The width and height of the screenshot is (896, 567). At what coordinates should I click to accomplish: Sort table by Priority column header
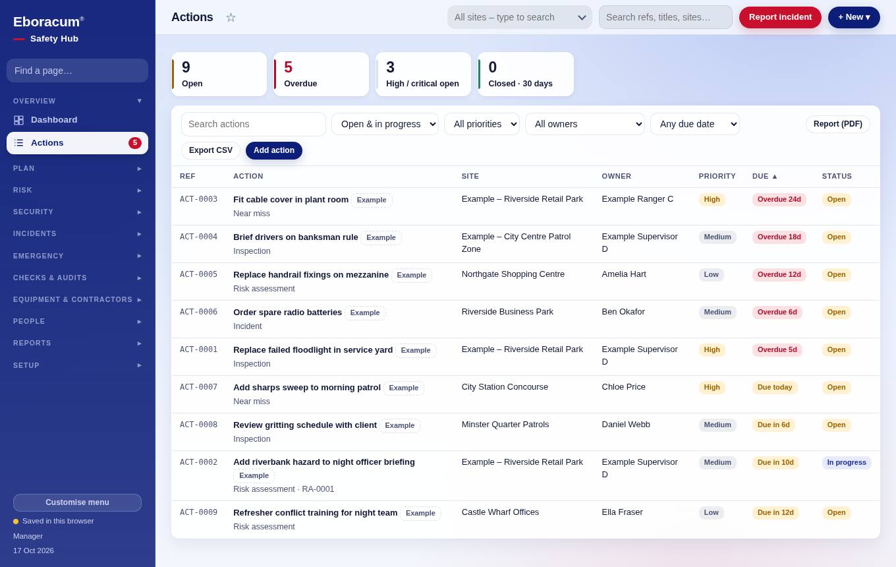click(x=717, y=176)
